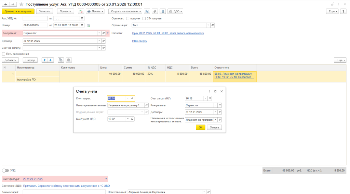Open the dialog's Контрагенты item via open icon

pos(220,105)
